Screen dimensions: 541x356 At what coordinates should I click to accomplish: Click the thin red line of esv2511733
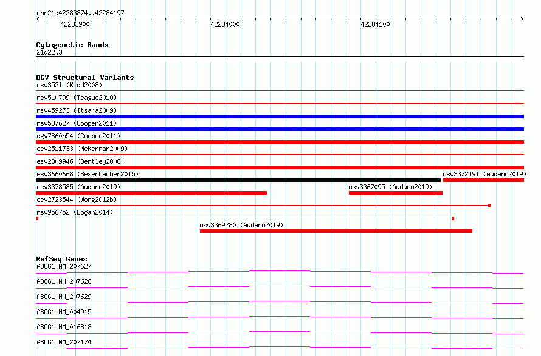click(280, 155)
